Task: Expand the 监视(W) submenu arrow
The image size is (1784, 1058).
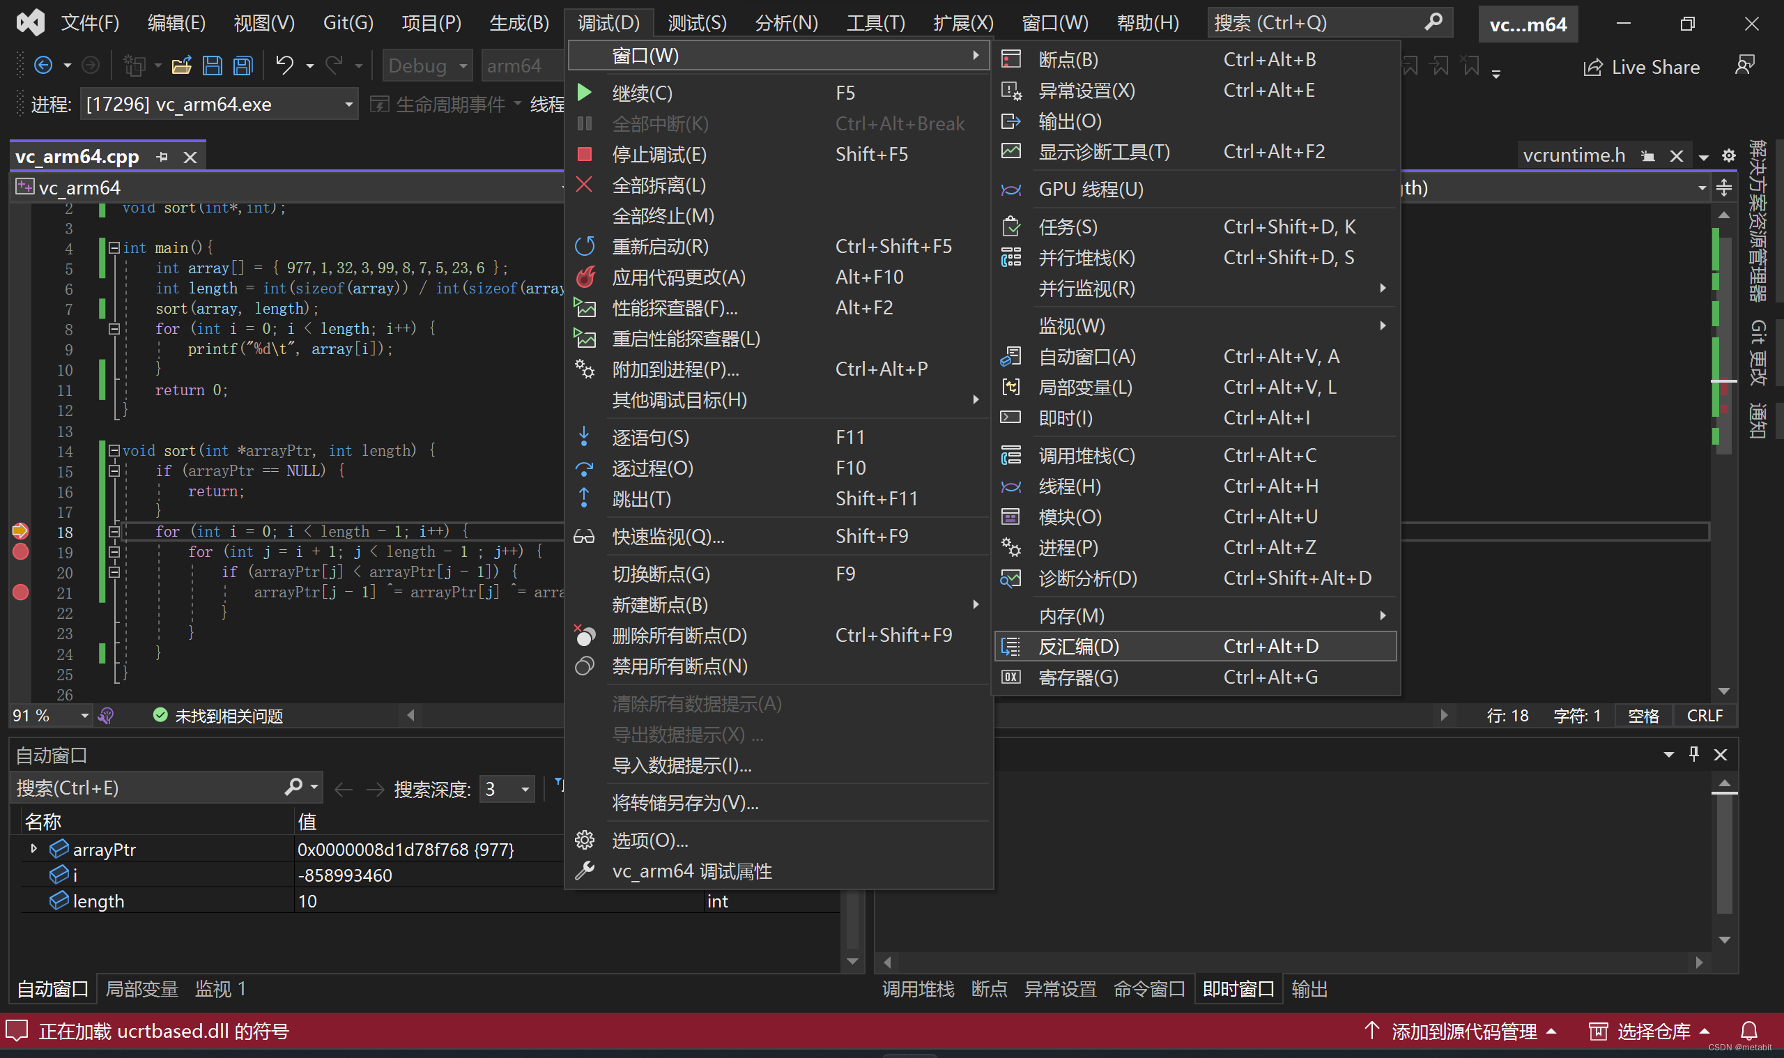Action: [x=1385, y=326]
